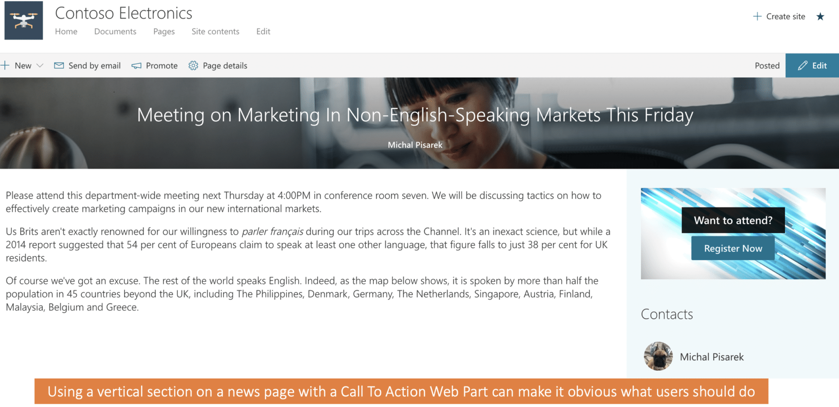
Task: Click the plus icon next to New
Action: (x=5, y=65)
